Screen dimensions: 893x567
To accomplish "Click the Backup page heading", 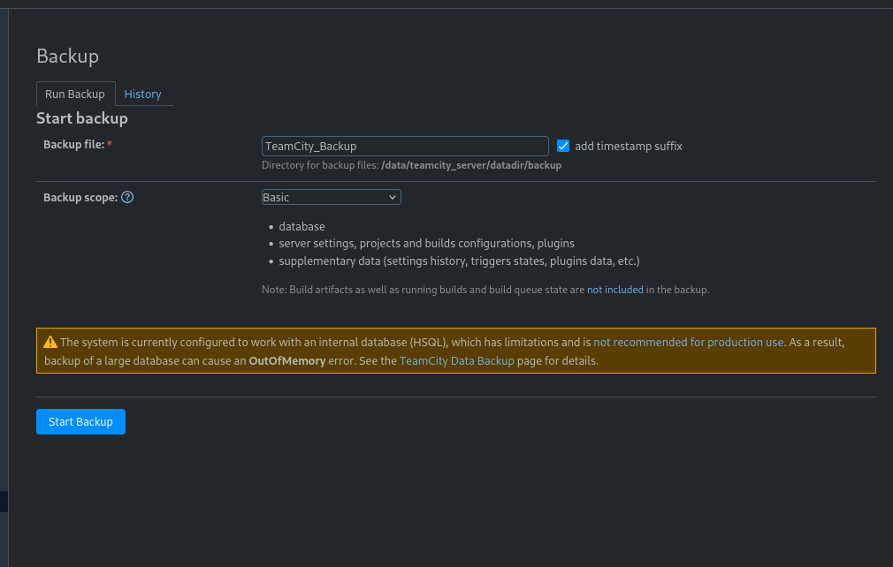I will pyautogui.click(x=68, y=57).
